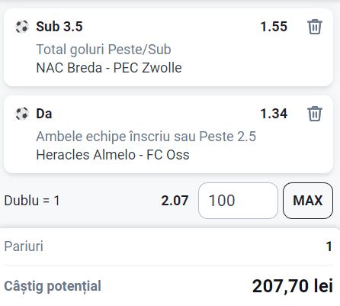Image resolution: width=340 pixels, height=306 pixels.
Task: Click the Câștig potențial label
Action: click(53, 286)
